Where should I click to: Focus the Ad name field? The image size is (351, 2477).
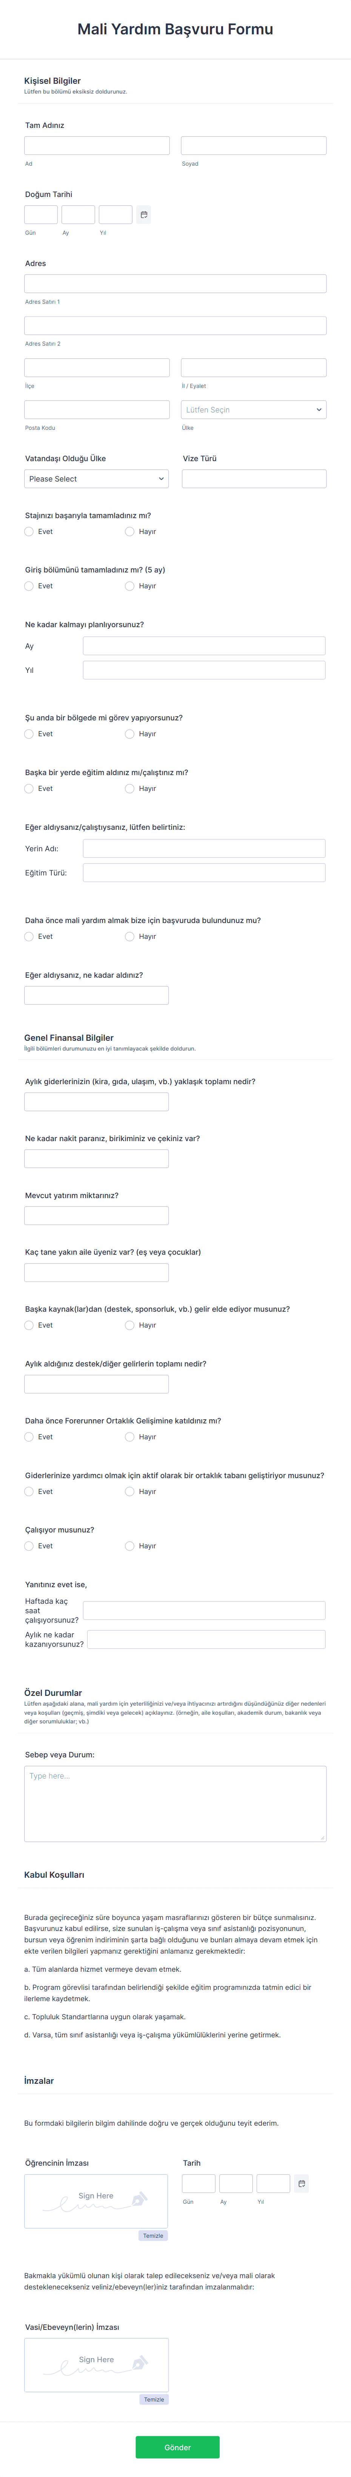point(96,145)
